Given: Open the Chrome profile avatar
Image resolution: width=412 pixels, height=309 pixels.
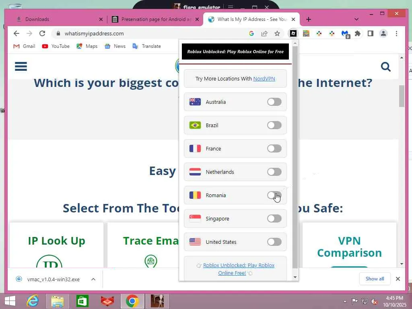Looking at the screenshot, I should (383, 33).
